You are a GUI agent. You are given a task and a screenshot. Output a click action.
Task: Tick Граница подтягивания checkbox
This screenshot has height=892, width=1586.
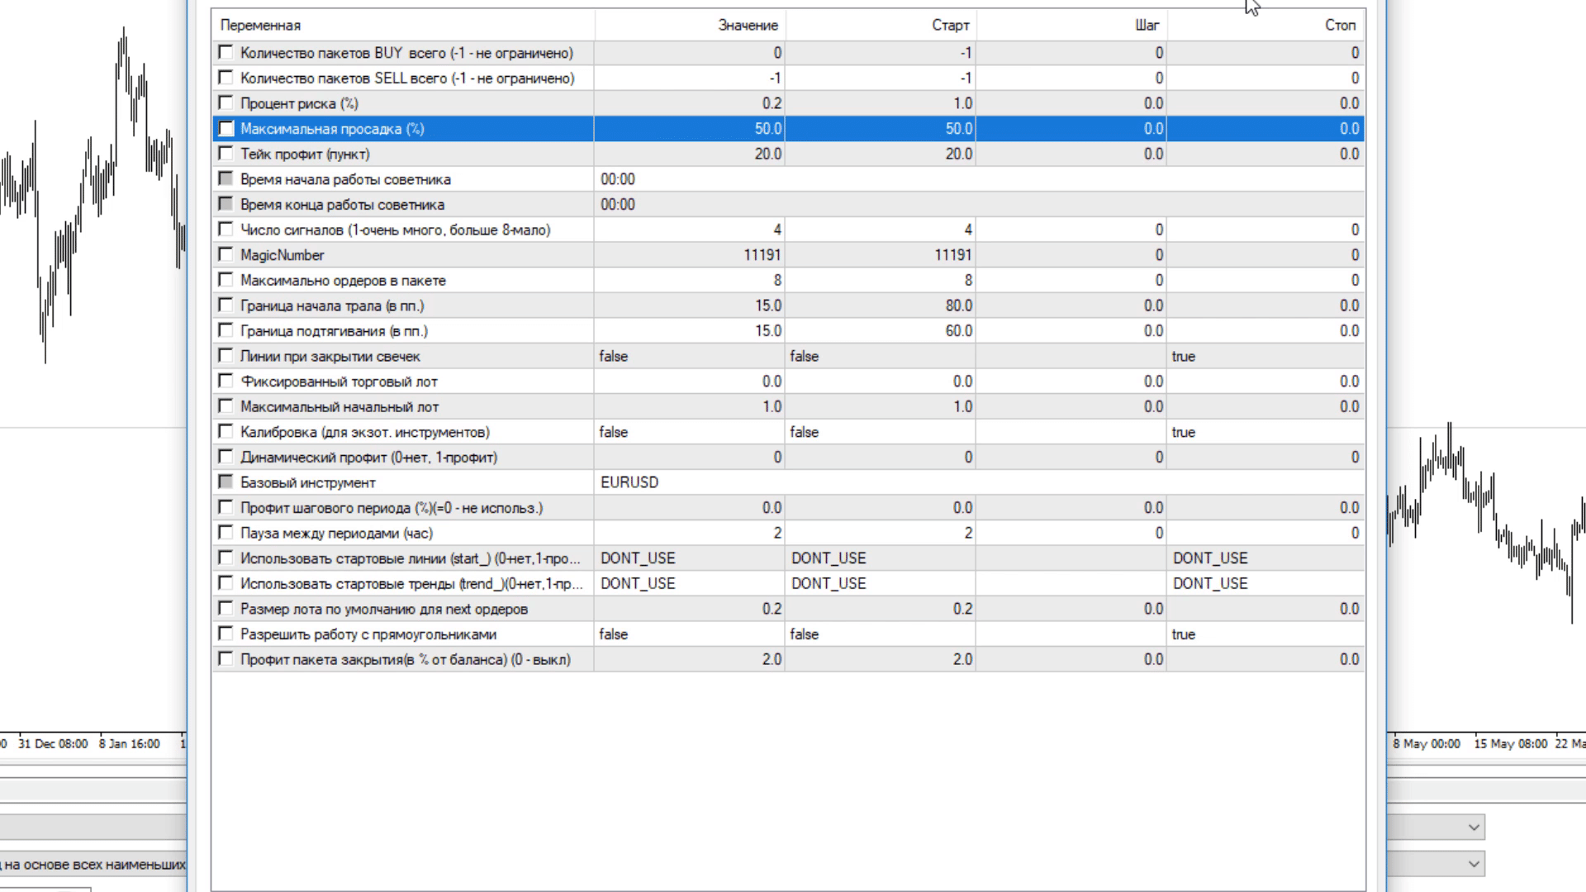226,330
